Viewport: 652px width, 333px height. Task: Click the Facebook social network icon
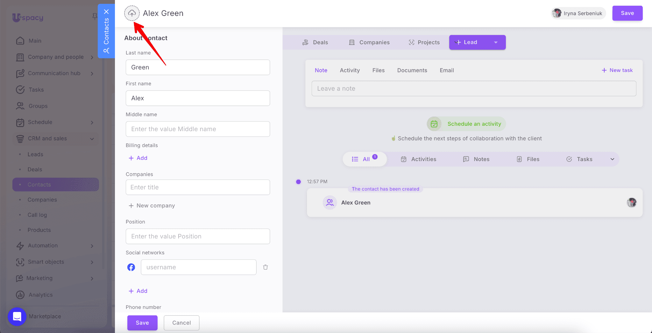pyautogui.click(x=131, y=267)
